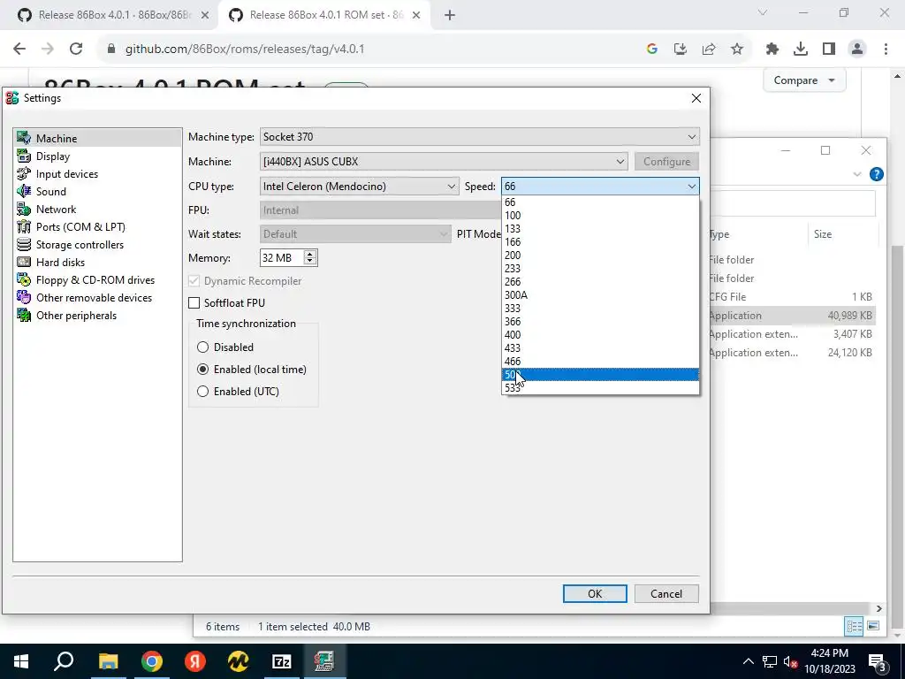Launch Chrome from taskbar
The image size is (905, 679).
click(151, 661)
